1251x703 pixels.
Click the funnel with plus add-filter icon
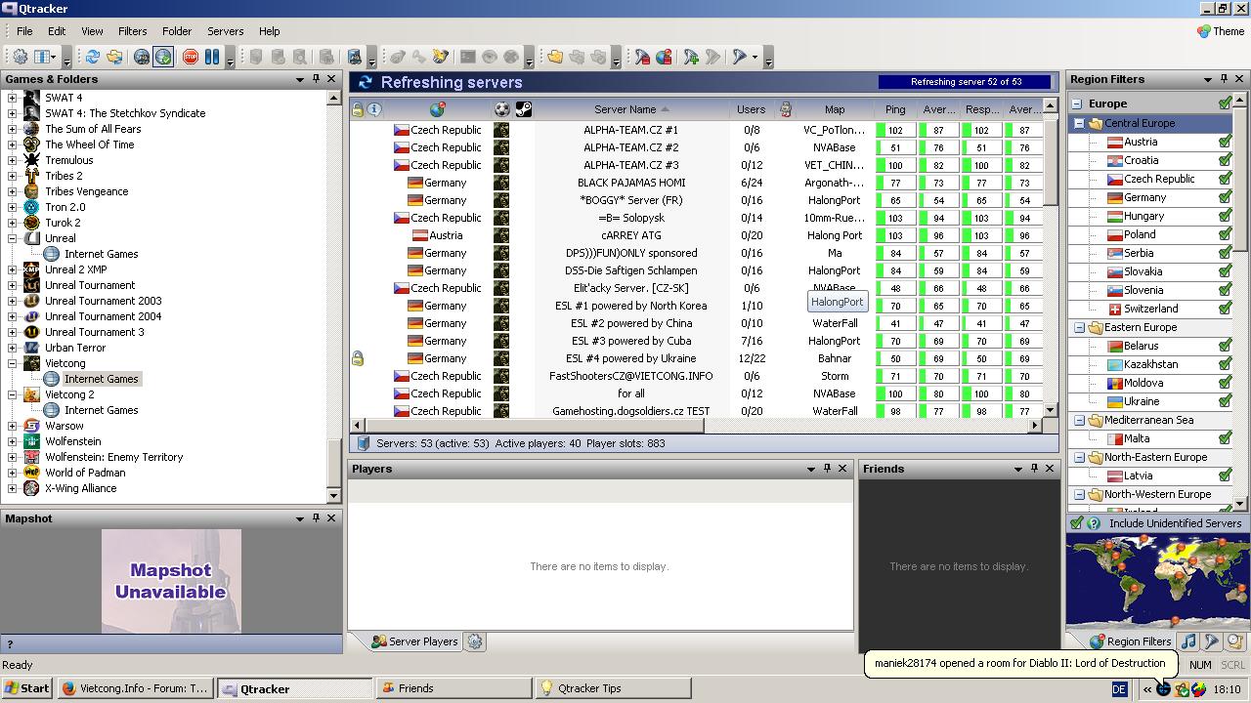(691, 57)
